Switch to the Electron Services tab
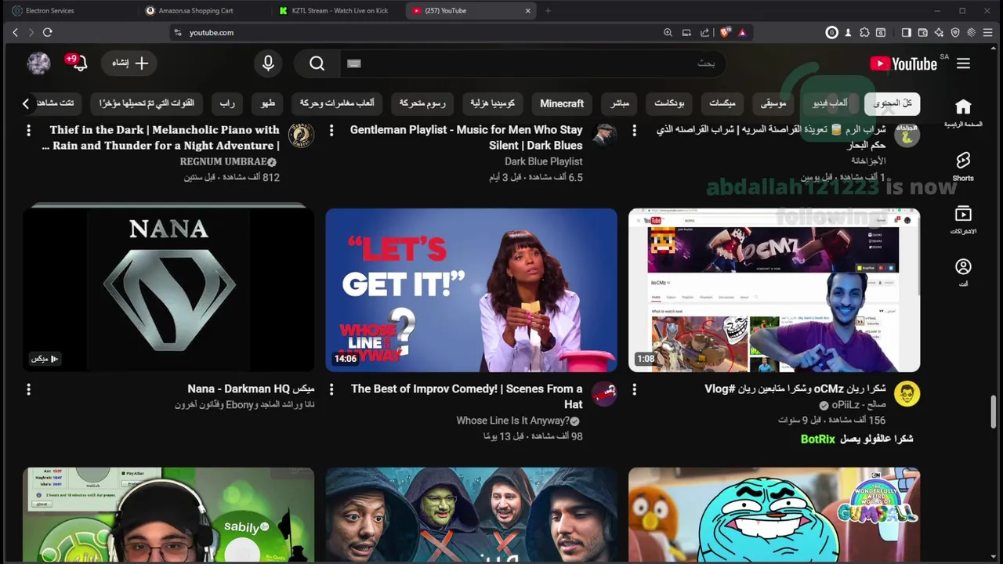 click(70, 11)
